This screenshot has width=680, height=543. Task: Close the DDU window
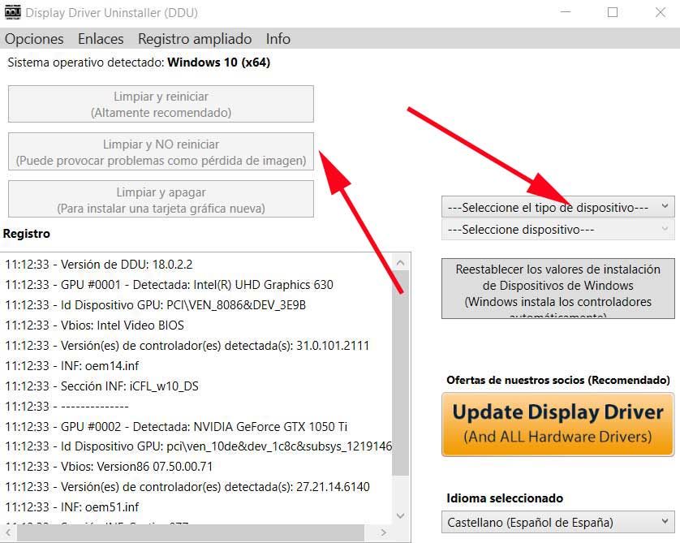(x=660, y=12)
